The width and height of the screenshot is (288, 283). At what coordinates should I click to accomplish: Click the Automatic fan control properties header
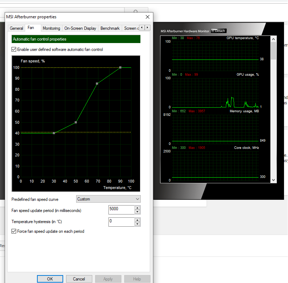click(76, 39)
